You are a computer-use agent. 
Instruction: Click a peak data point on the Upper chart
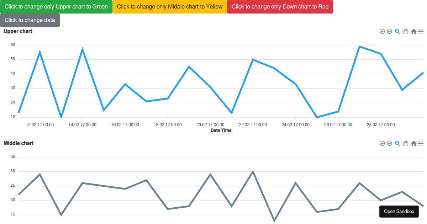click(359, 46)
